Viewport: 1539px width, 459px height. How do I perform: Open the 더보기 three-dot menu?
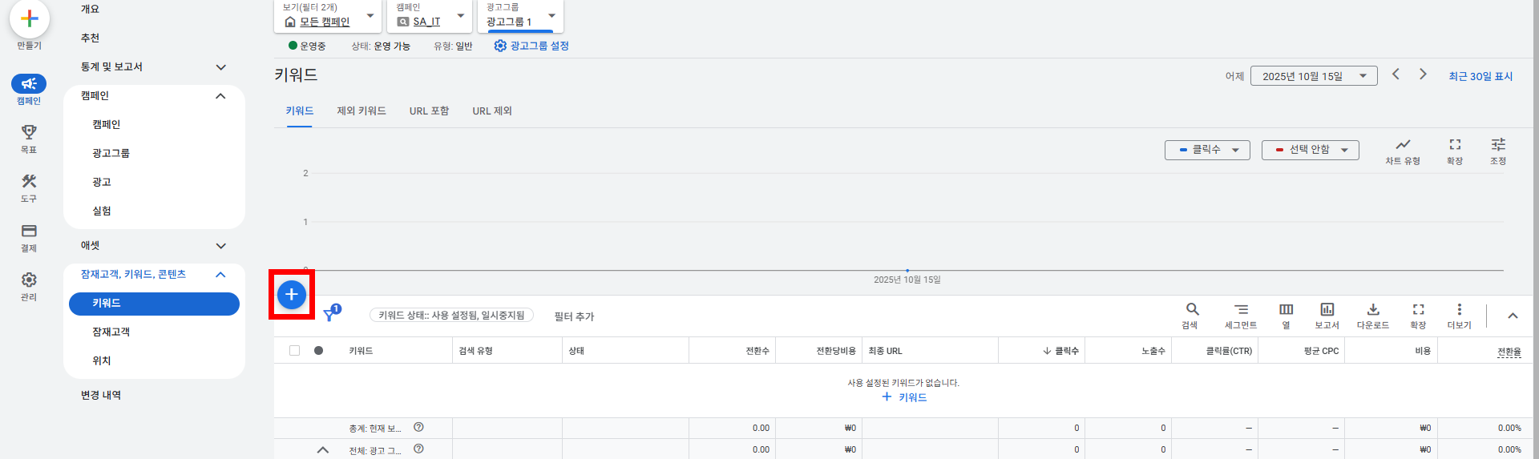[1459, 310]
